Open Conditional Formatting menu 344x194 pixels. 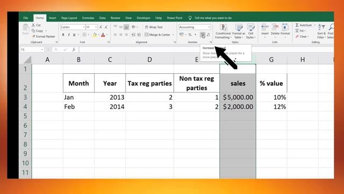pos(223,31)
